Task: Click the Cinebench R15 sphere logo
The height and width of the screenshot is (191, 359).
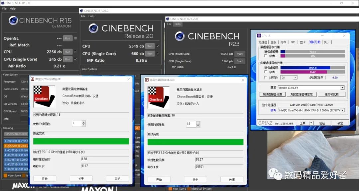Action: tap(13, 21)
